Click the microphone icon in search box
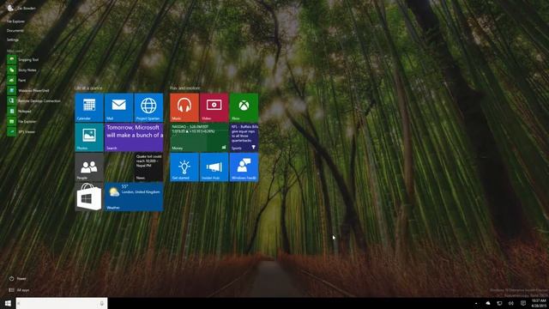The image size is (549, 309). tap(102, 303)
